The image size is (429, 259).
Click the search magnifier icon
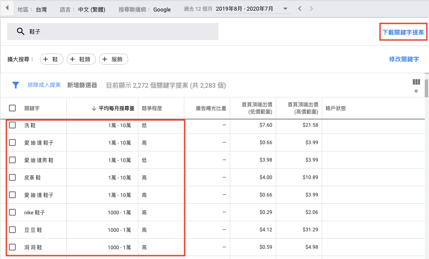click(x=20, y=31)
